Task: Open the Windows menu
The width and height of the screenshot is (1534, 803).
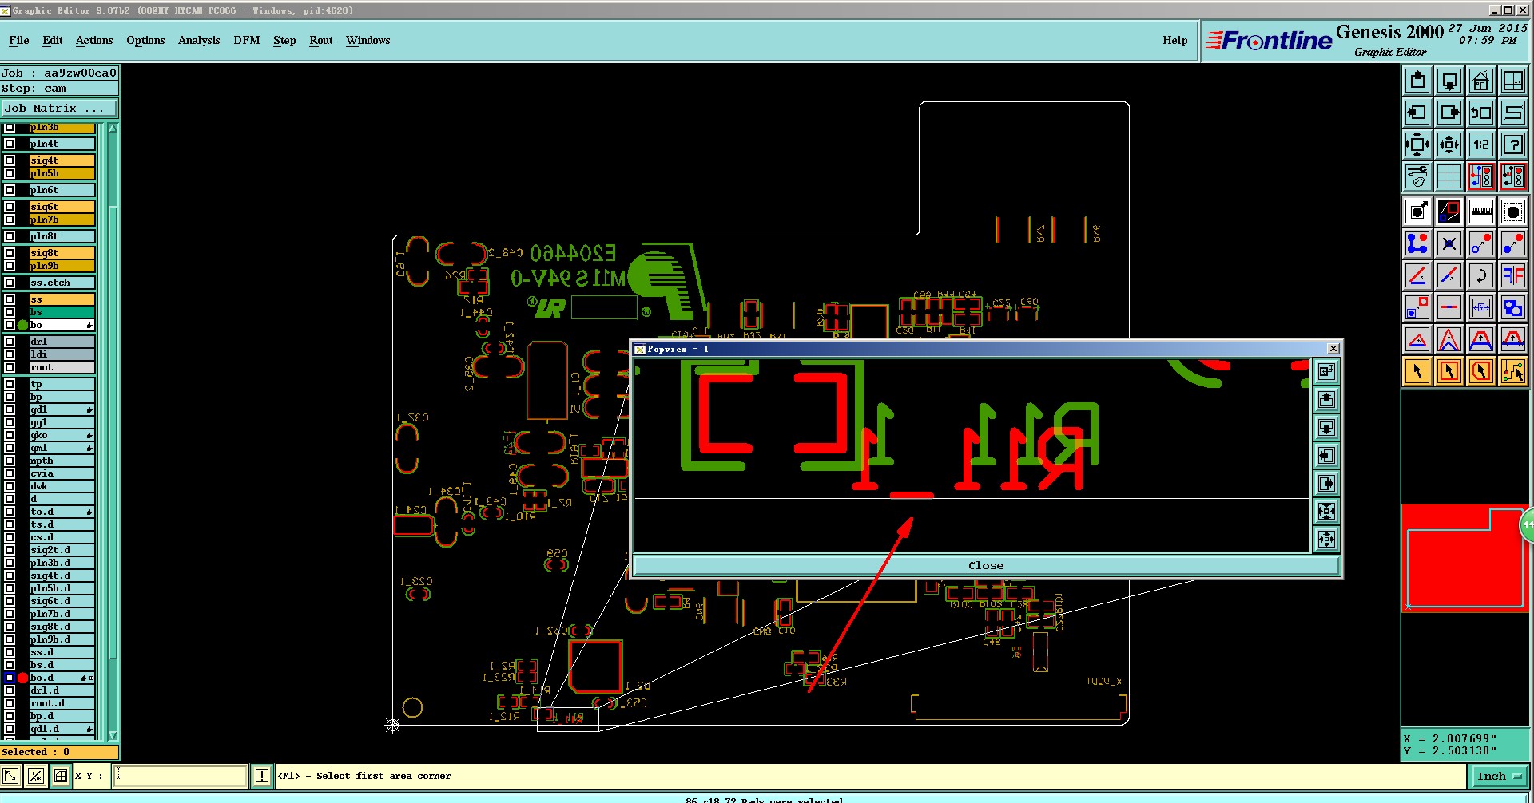Action: pyautogui.click(x=368, y=40)
